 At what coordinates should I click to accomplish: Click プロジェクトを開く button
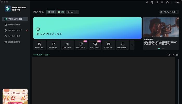click(169, 12)
